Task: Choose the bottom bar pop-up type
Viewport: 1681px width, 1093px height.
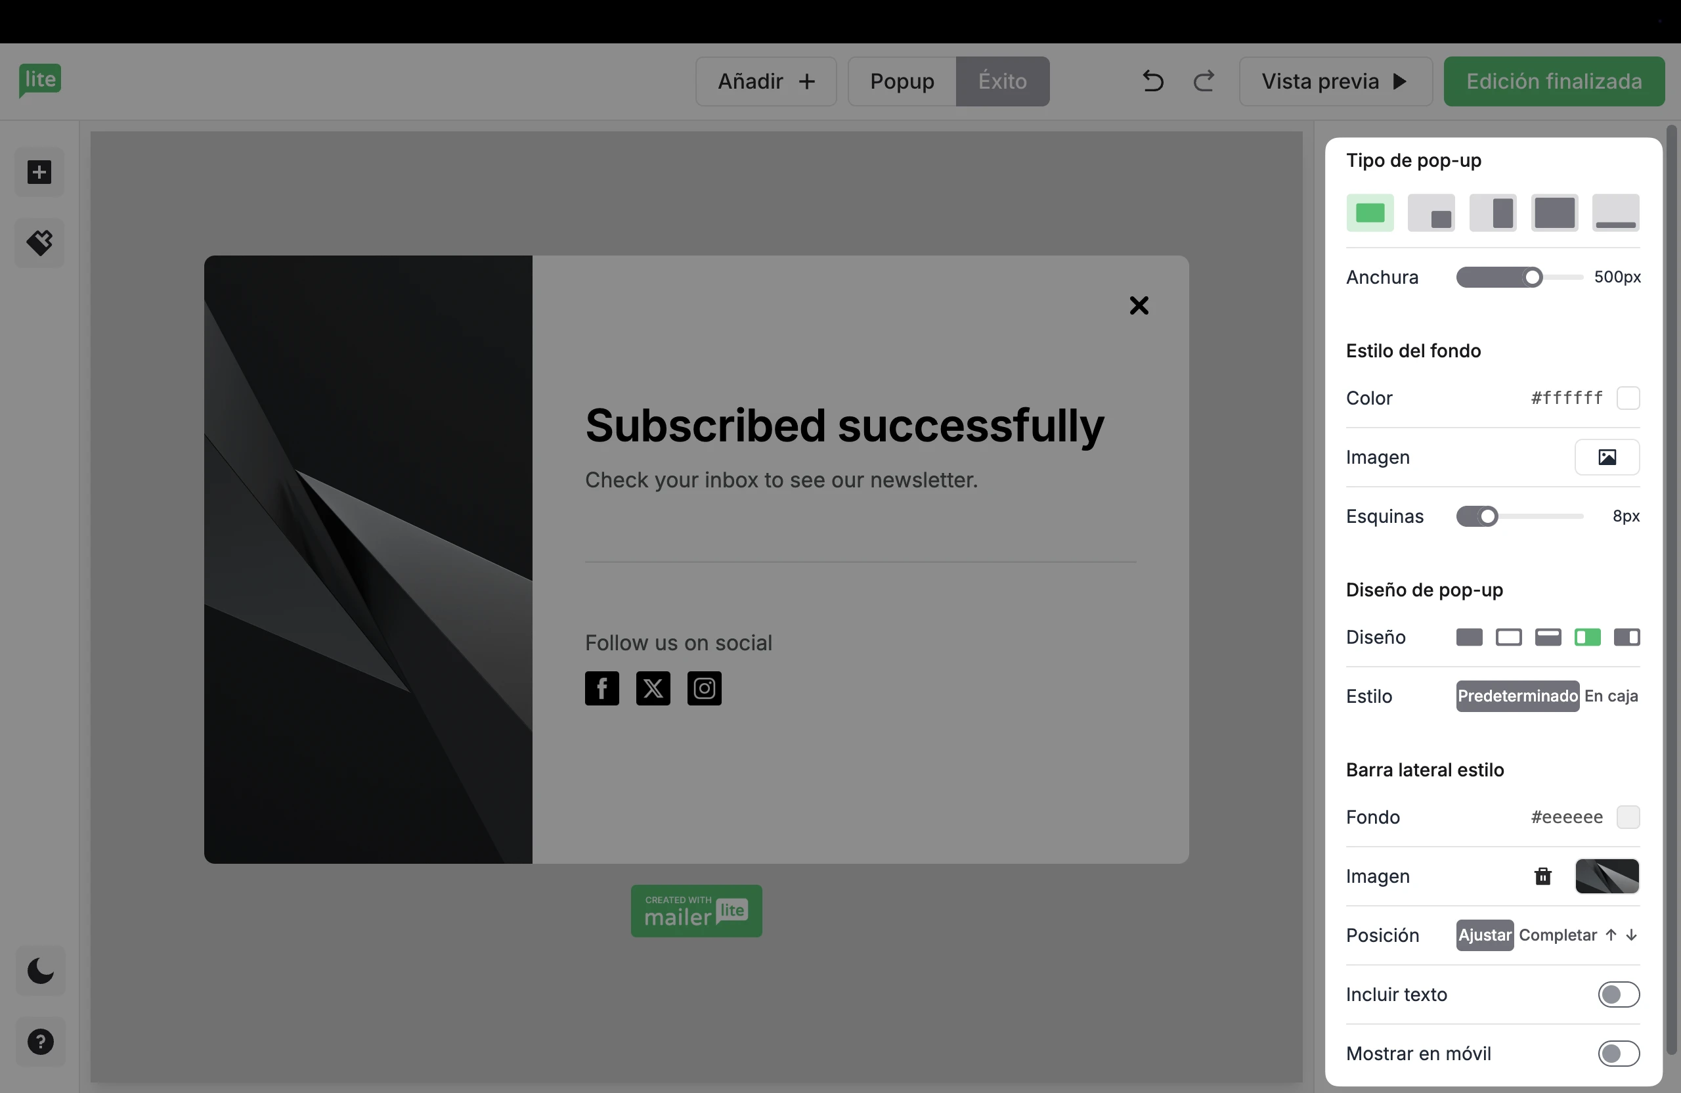Action: pos(1615,213)
